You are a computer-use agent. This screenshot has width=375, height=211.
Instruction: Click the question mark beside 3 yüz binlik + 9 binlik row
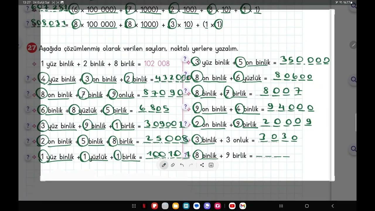pyautogui.click(x=28, y=125)
